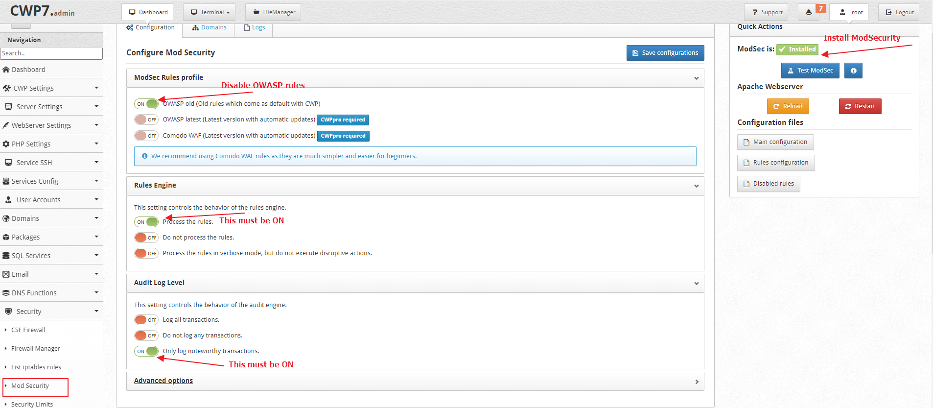The width and height of the screenshot is (933, 408).
Task: Open Support via question mark button
Action: pos(766,12)
